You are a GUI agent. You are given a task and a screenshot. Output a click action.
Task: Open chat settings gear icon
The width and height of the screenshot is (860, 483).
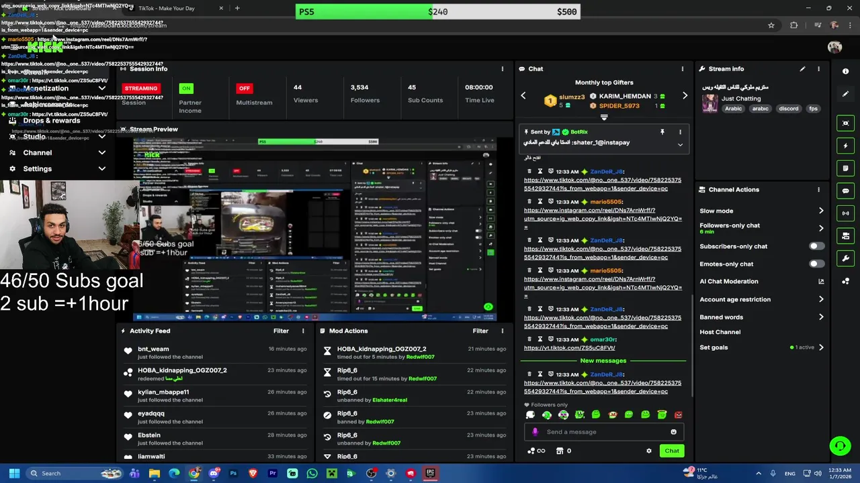point(648,451)
